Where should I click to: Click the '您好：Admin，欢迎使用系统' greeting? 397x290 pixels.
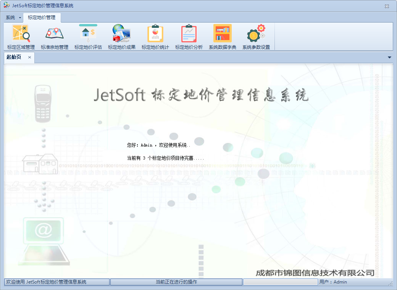pyautogui.click(x=159, y=145)
